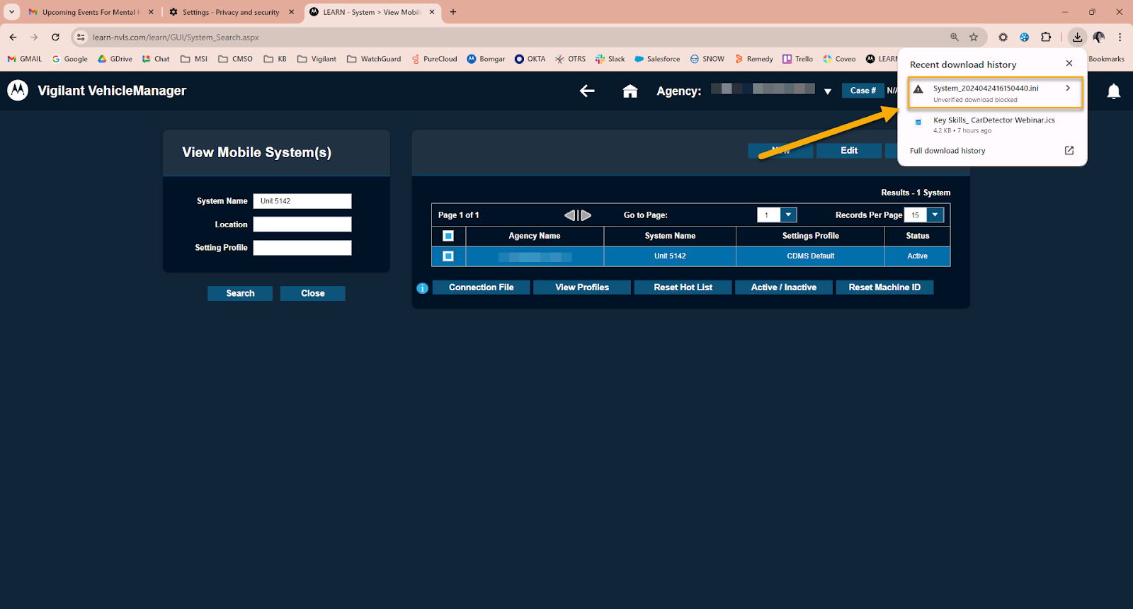Open Full download history link
This screenshot has height=609, width=1133.
coord(947,151)
